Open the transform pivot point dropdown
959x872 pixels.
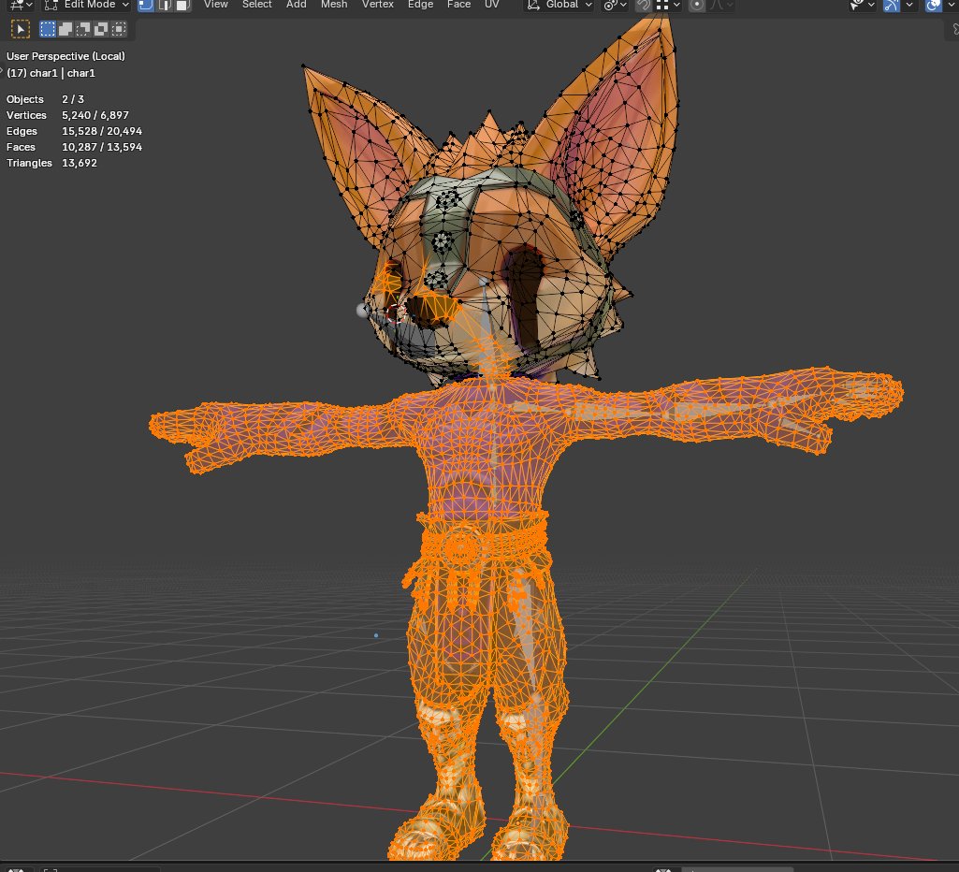pos(615,5)
